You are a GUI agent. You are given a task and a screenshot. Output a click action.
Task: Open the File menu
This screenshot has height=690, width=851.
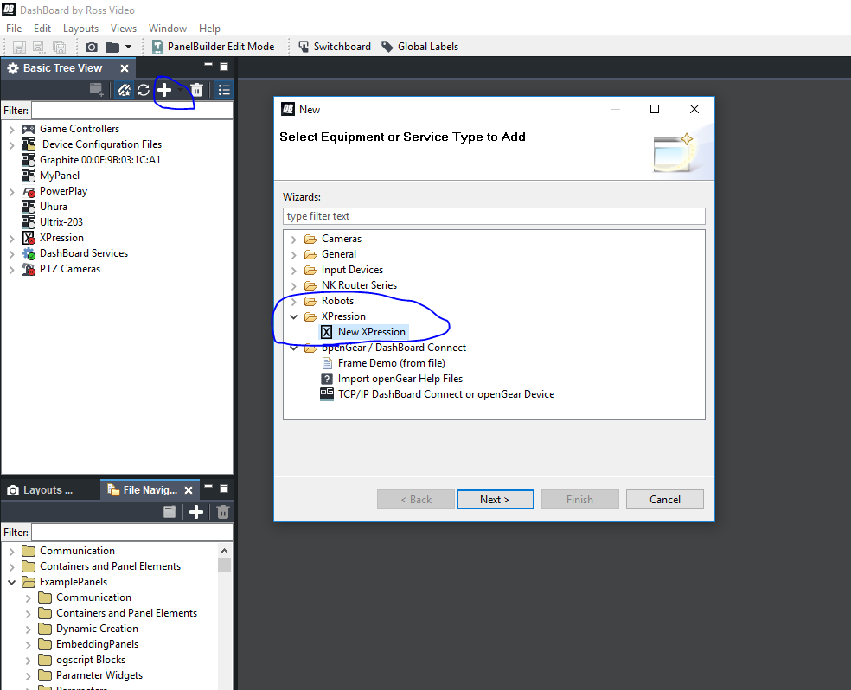pos(14,29)
